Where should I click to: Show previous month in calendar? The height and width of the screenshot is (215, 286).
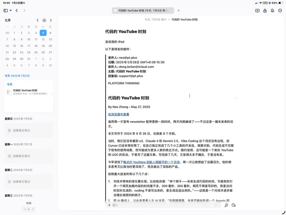[38, 20]
